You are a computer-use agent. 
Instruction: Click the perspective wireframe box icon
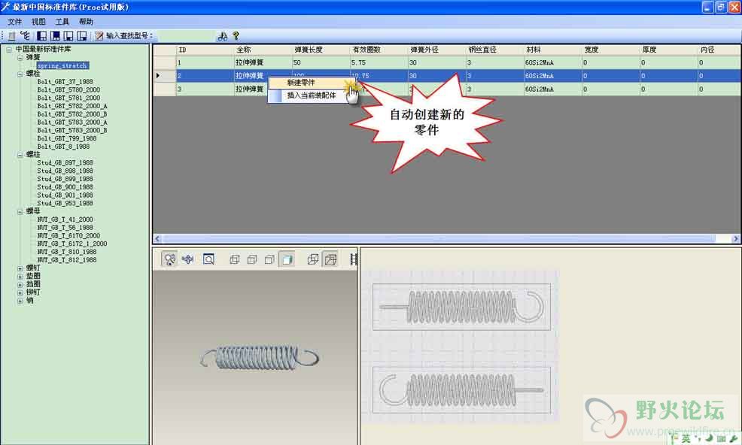313,259
